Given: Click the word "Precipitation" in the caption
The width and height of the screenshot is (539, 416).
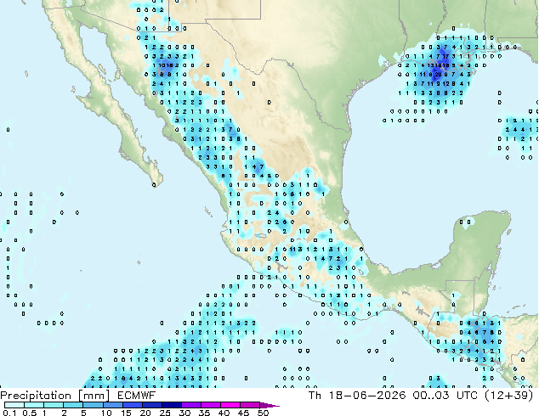Looking at the screenshot, I should coord(36,396).
